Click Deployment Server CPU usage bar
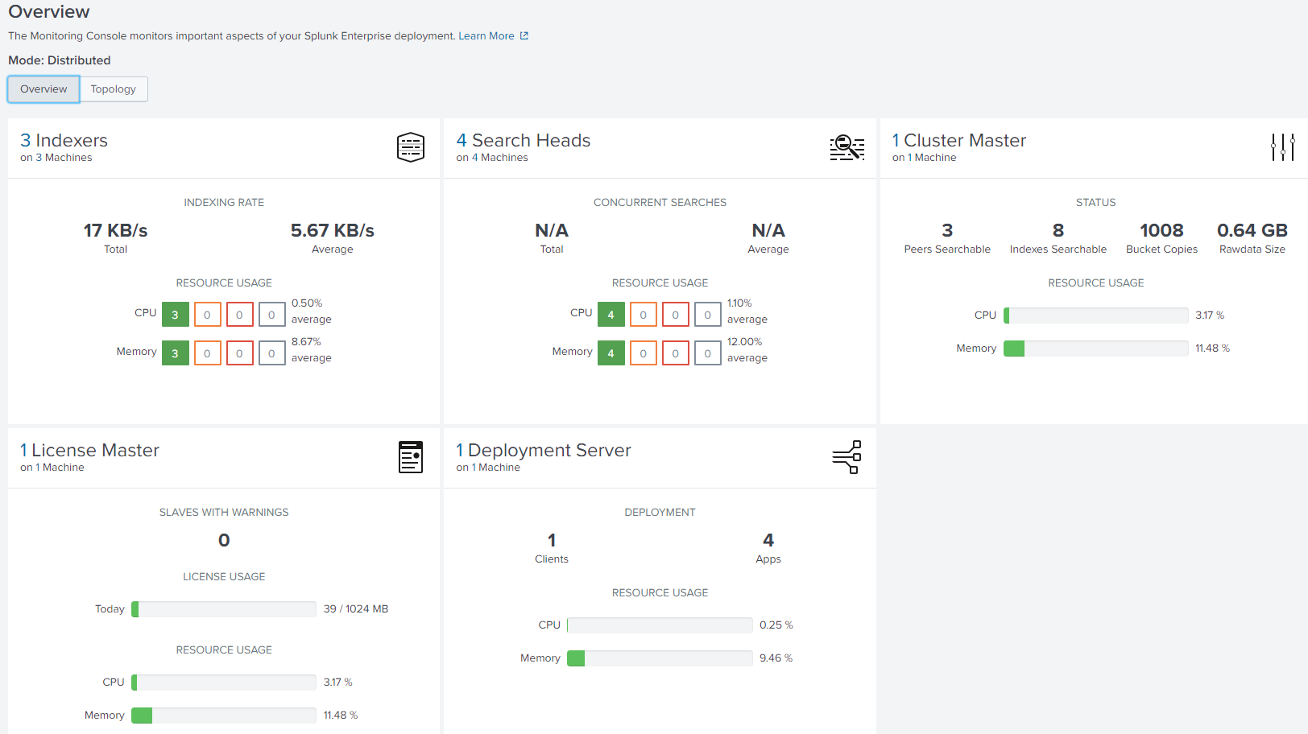This screenshot has width=1308, height=734. pos(660,625)
